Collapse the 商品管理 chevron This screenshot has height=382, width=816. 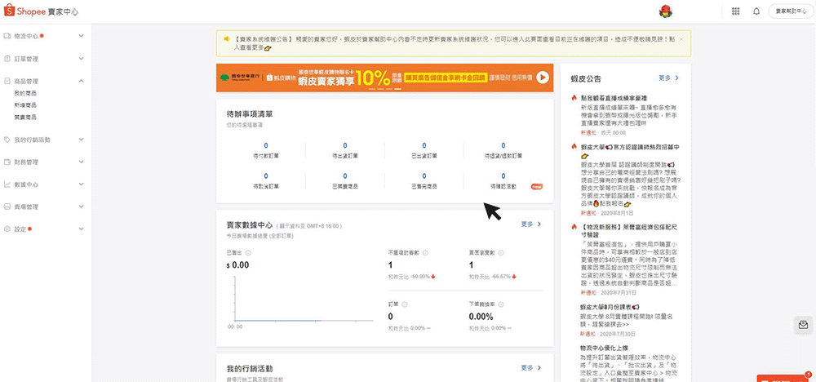(x=81, y=81)
